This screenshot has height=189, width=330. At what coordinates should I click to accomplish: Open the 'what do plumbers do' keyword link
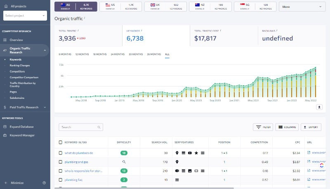click(79, 153)
